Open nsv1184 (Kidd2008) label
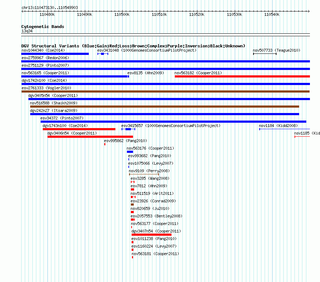320x282 pixels. [278, 126]
